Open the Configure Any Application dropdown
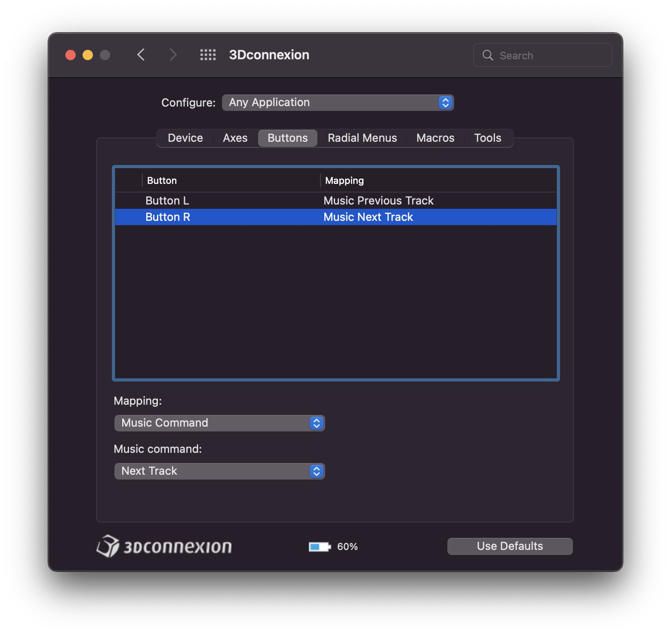This screenshot has height=635, width=671. coord(338,103)
